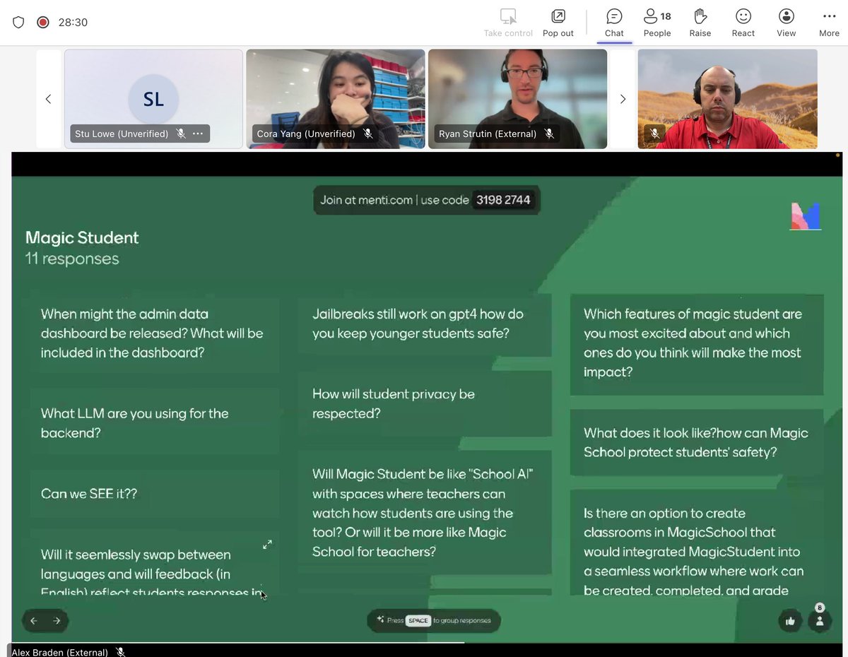Open the More actions menu
This screenshot has width=848, height=657.
point(829,23)
